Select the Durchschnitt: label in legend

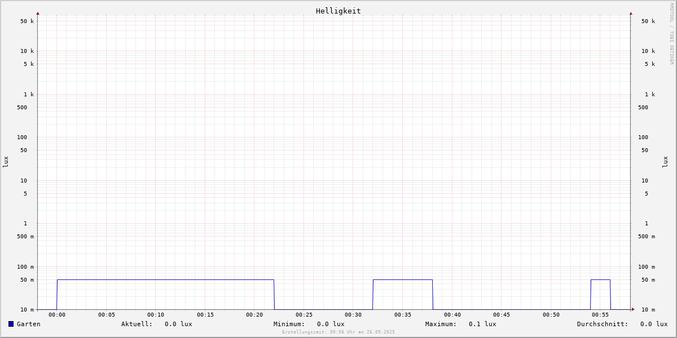pos(603,324)
